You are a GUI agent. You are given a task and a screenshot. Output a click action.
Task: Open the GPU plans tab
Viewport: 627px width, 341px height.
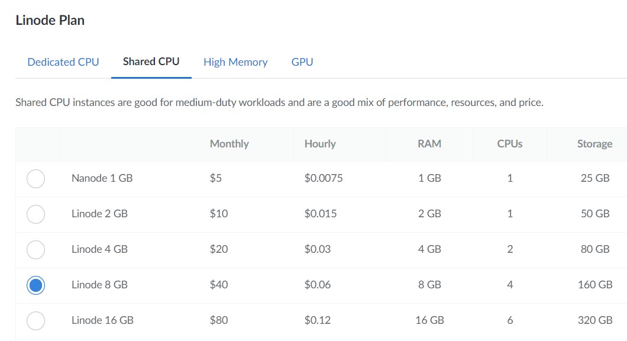pyautogui.click(x=302, y=62)
